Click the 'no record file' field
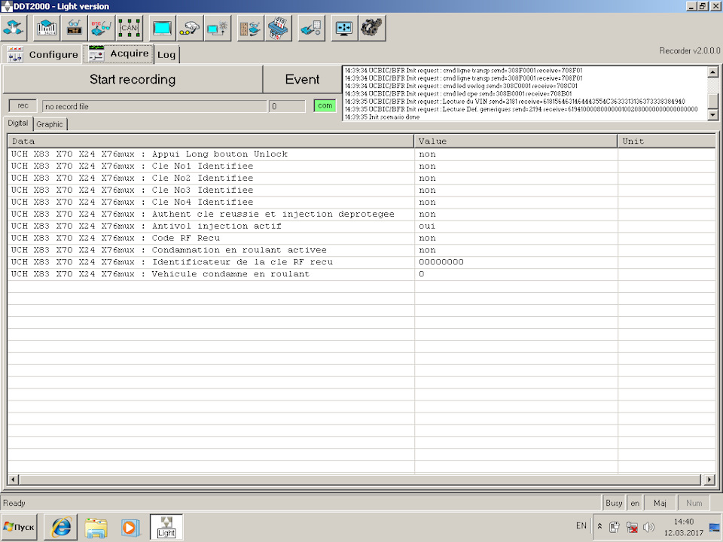This screenshot has width=723, height=542. (154, 106)
